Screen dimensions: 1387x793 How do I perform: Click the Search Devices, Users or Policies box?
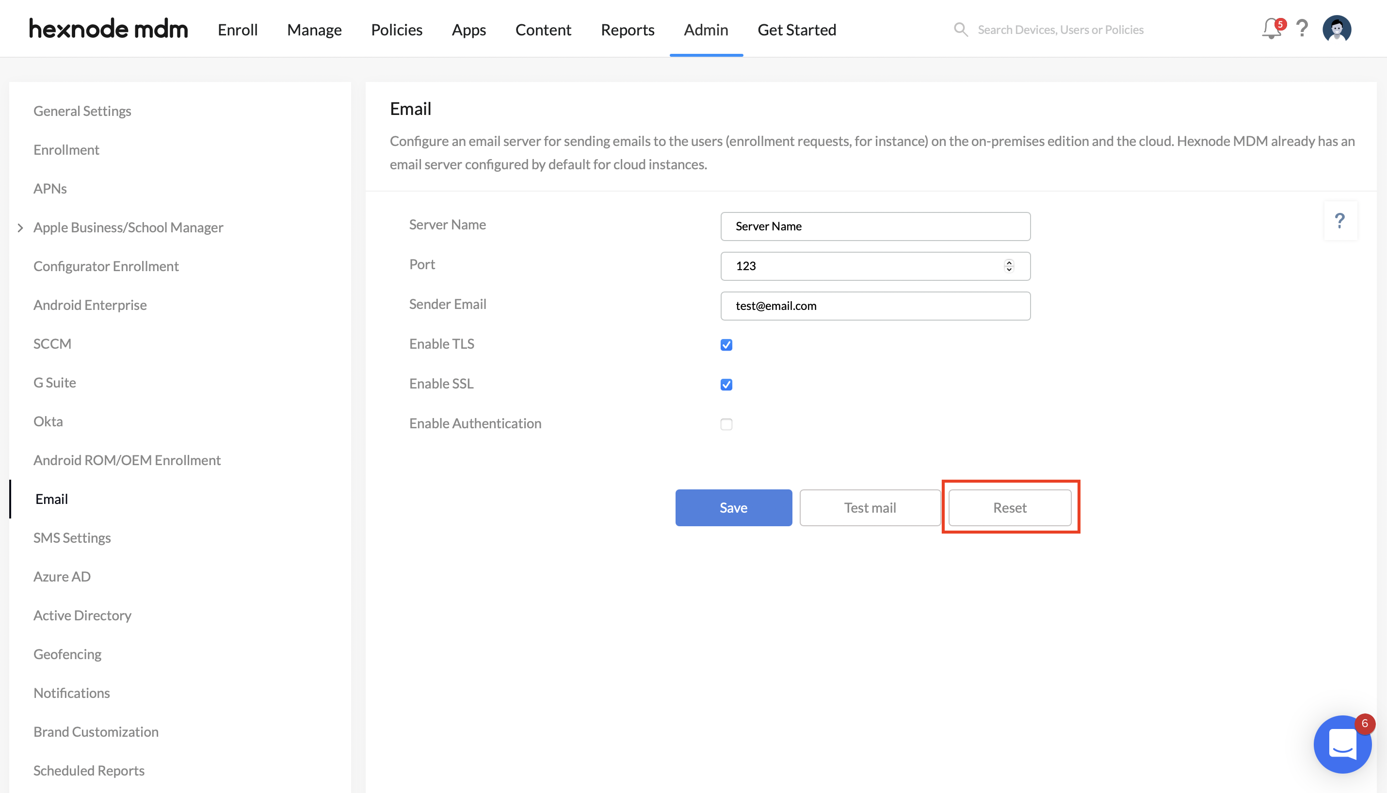[1060, 30]
